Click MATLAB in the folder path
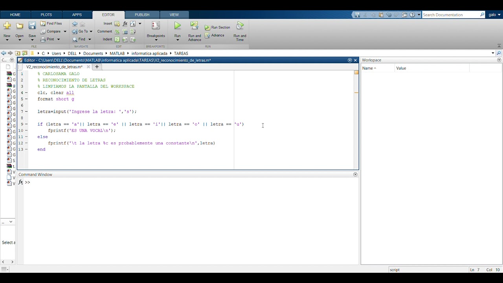The width and height of the screenshot is (503, 283). click(x=117, y=53)
